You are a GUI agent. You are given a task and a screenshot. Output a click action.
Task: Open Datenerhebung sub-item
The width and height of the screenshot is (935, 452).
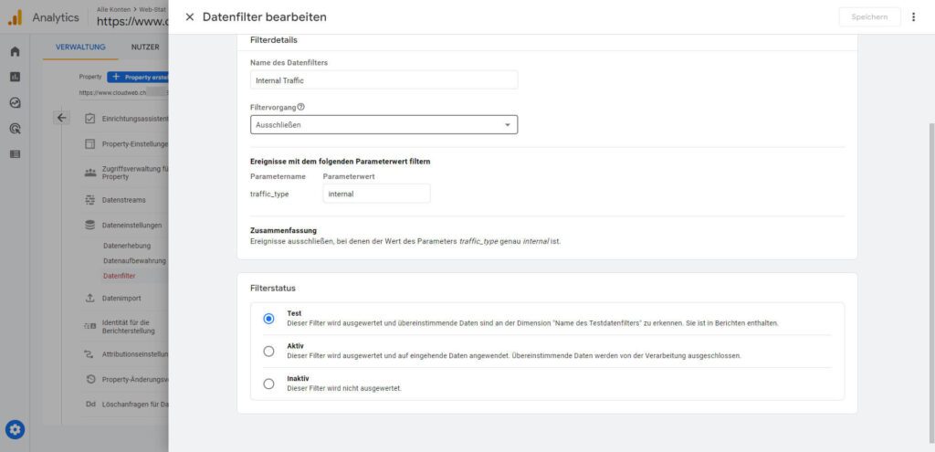coord(127,246)
